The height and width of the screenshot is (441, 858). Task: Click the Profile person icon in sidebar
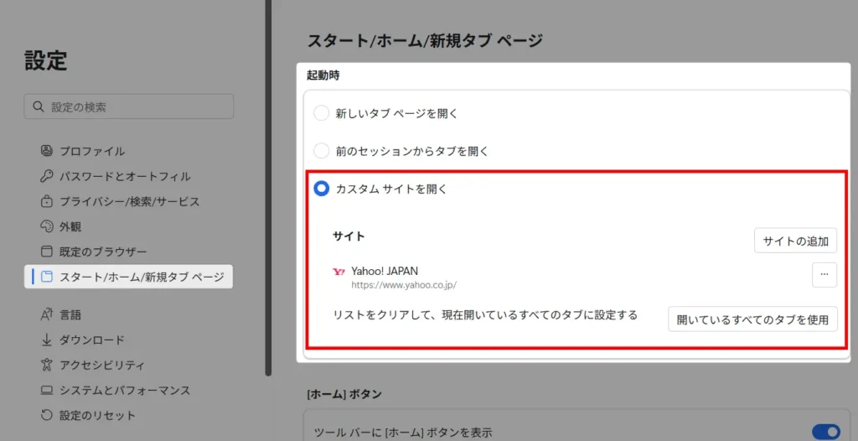pos(47,151)
